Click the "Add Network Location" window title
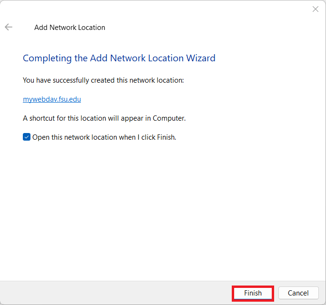 (69, 28)
